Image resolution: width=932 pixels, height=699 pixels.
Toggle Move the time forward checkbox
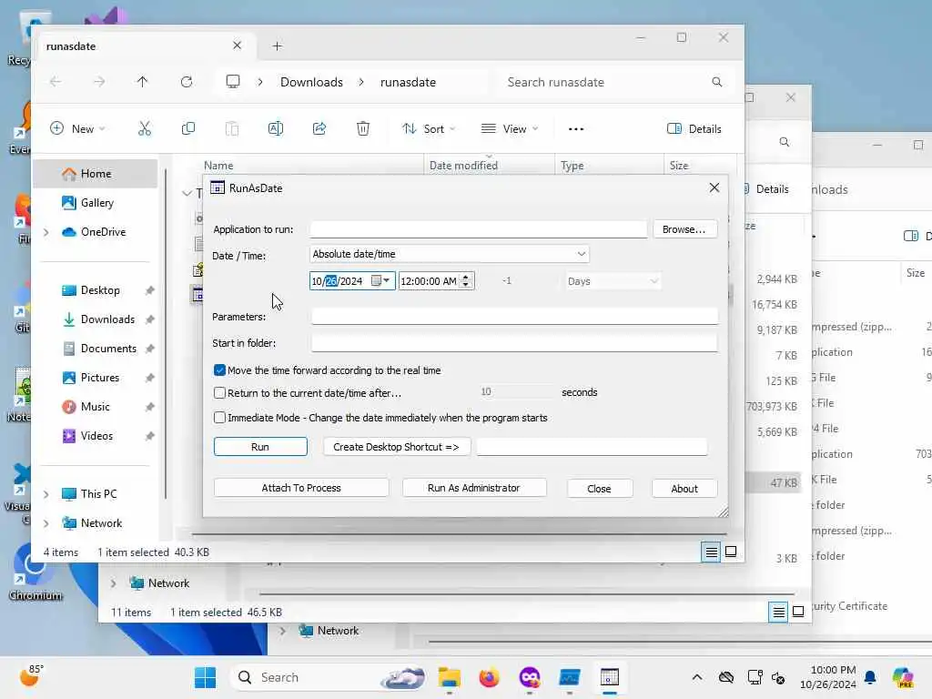pos(219,370)
